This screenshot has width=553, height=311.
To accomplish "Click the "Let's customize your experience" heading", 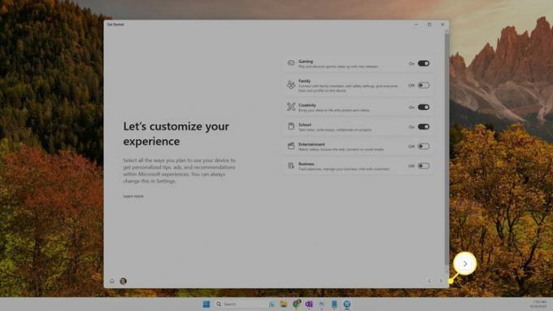I will [x=176, y=134].
